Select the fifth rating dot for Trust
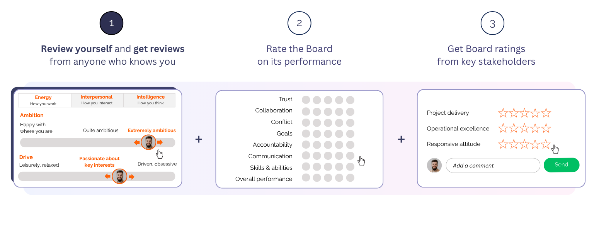599x231 pixels. pyautogui.click(x=350, y=100)
